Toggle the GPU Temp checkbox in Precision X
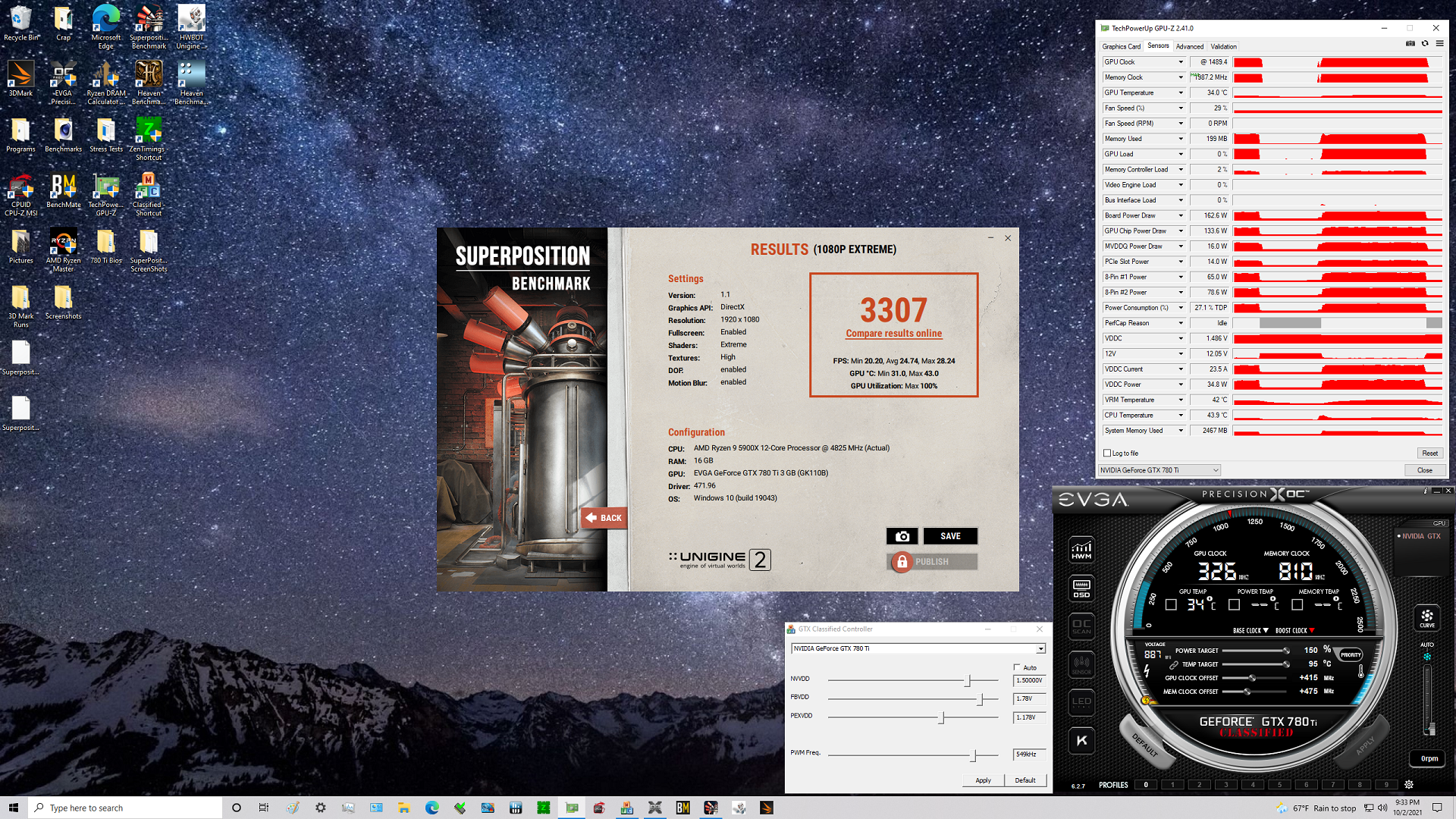The width and height of the screenshot is (1456, 819). coord(1171,605)
